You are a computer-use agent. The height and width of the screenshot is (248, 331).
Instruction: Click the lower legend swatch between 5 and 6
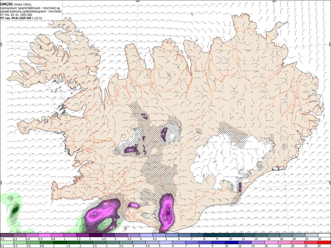[x=165, y=243]
